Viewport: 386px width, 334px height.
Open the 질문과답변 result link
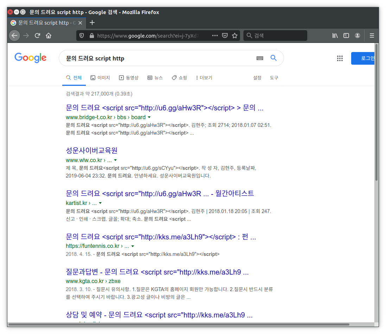click(157, 272)
